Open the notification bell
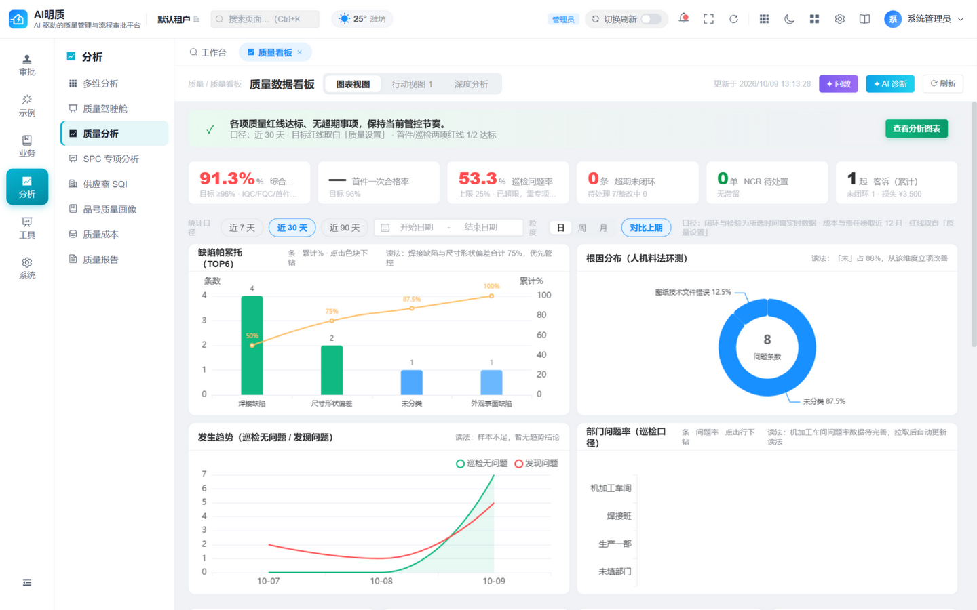 click(683, 18)
